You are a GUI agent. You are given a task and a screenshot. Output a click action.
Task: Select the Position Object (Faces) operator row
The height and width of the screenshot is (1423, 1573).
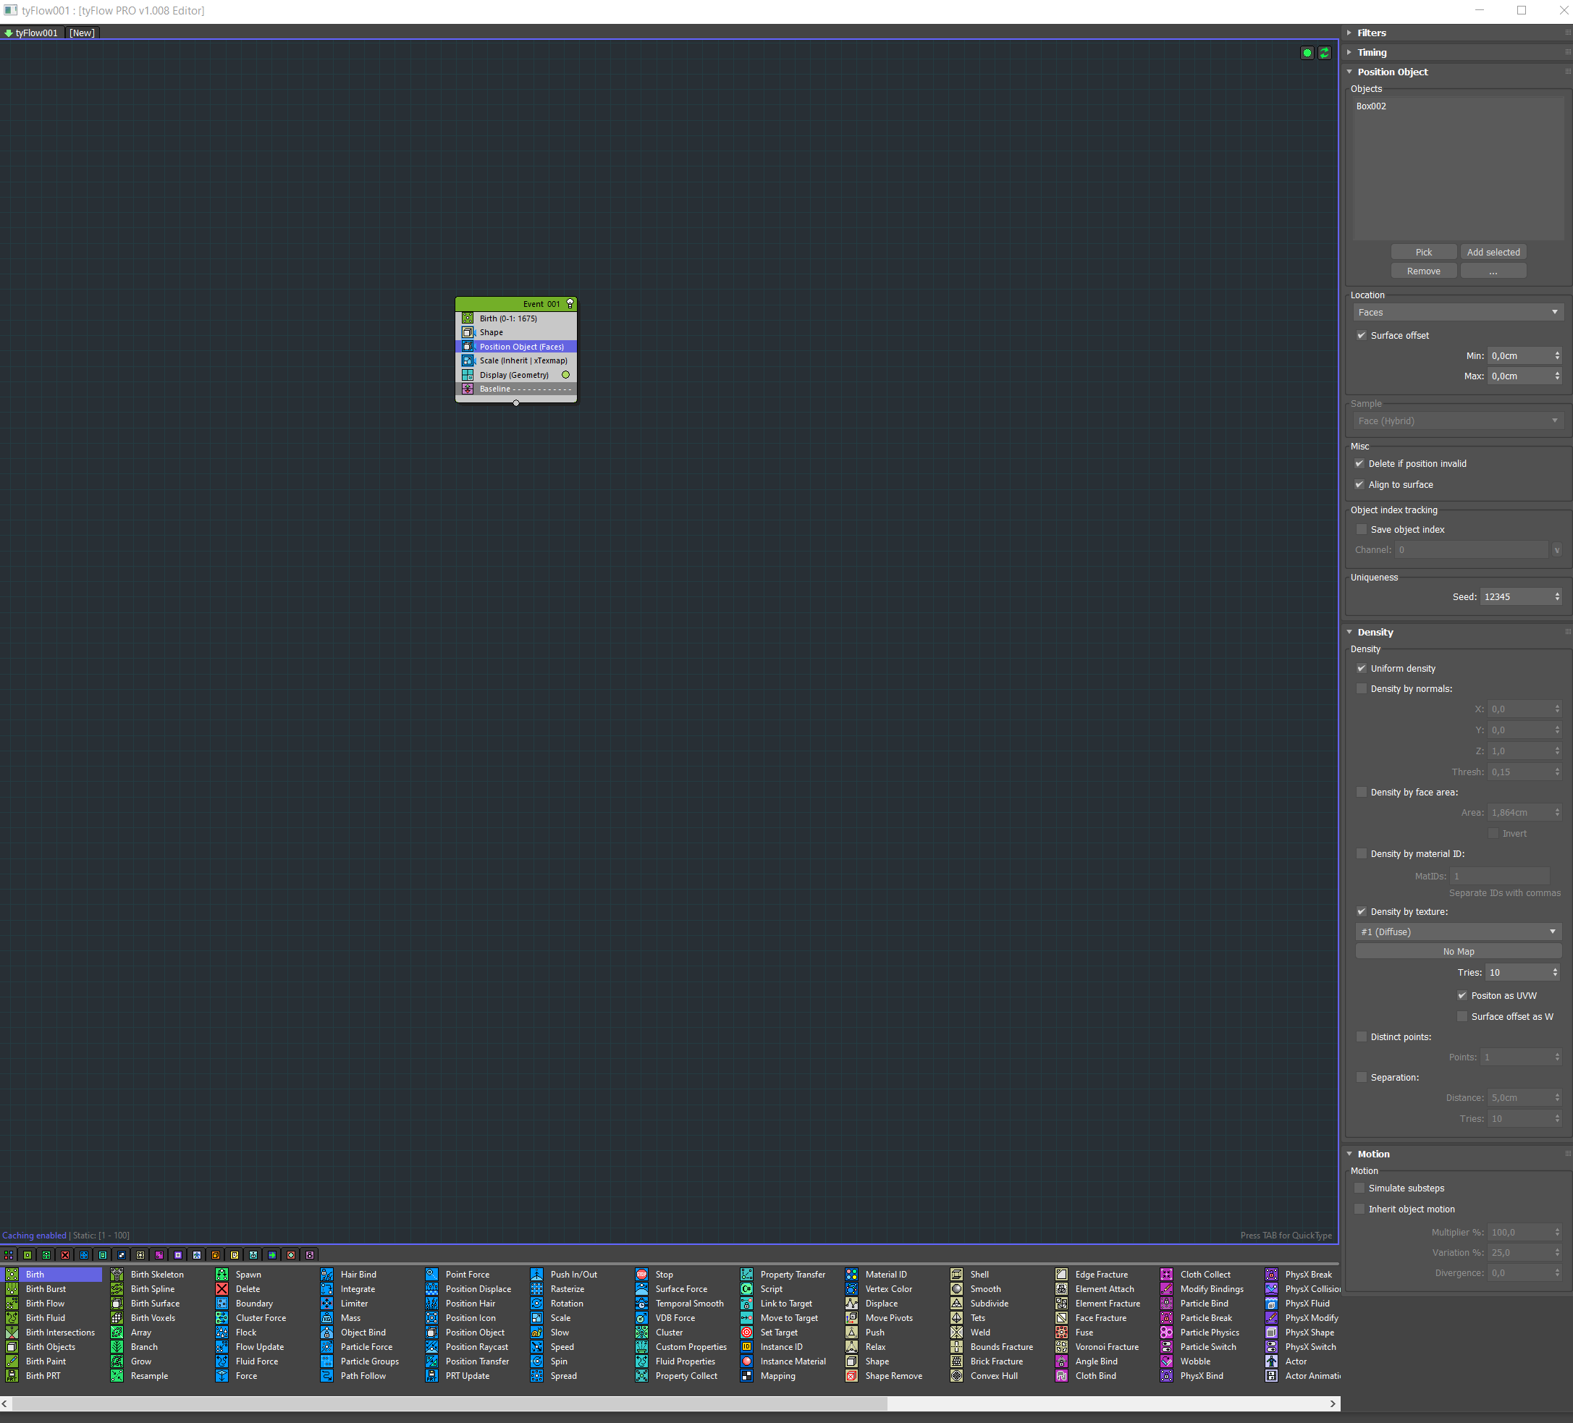[515, 347]
